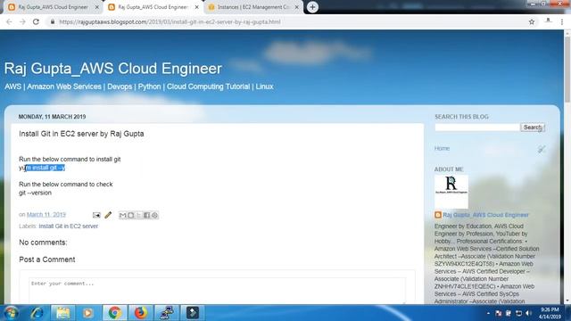Viewport: 571px width, 321px height.
Task: Close the active Raj Gupta_AWS tab
Action: 196,7
